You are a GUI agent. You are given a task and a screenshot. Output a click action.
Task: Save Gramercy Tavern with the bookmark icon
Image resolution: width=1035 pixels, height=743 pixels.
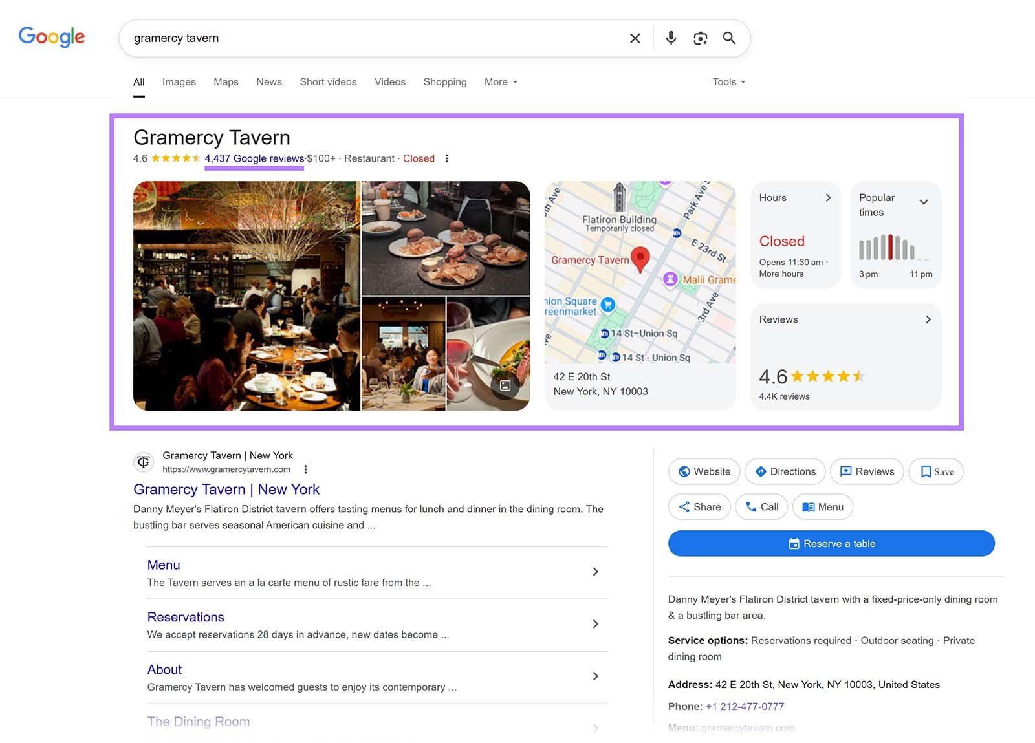tap(926, 471)
